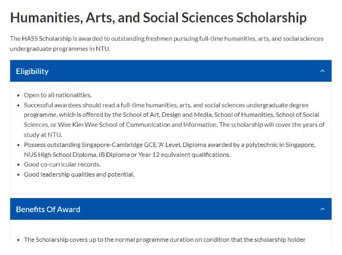Click 'School of Humanities' in eligibility text

(x=244, y=115)
